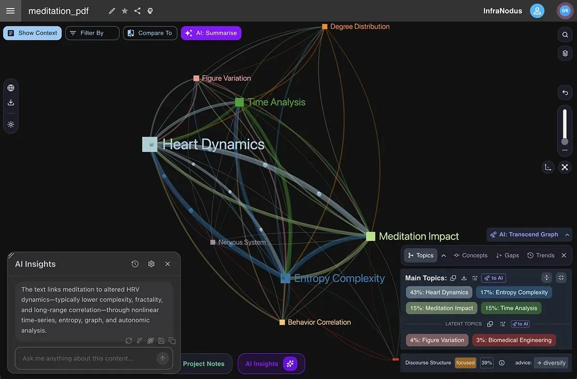Close the AI Insights panel
The height and width of the screenshot is (379, 577).
pyautogui.click(x=168, y=264)
